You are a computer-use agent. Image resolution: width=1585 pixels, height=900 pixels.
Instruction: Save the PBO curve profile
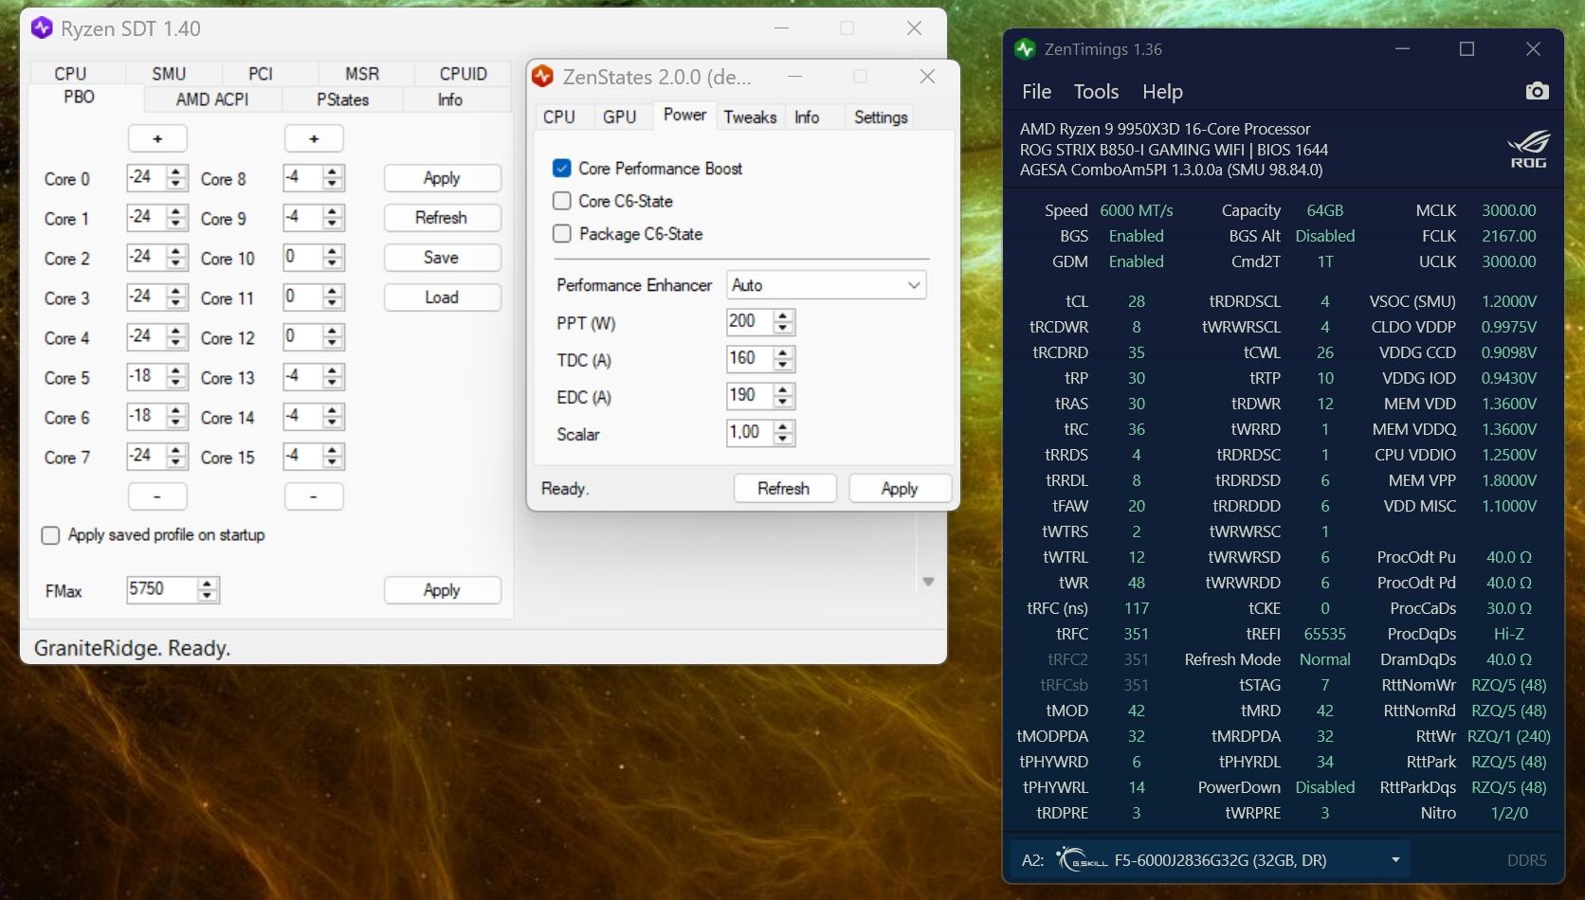coord(442,258)
